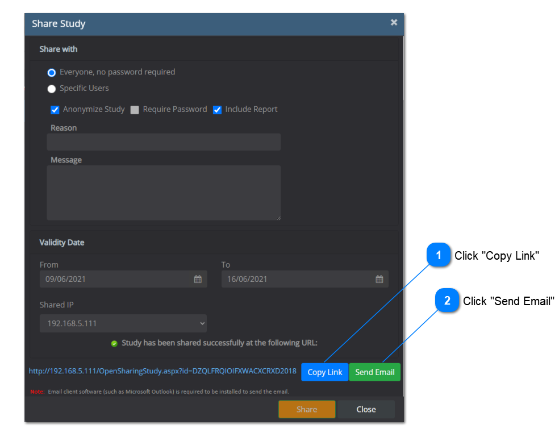Click the To date field 16/06/2021

pyautogui.click(x=298, y=279)
